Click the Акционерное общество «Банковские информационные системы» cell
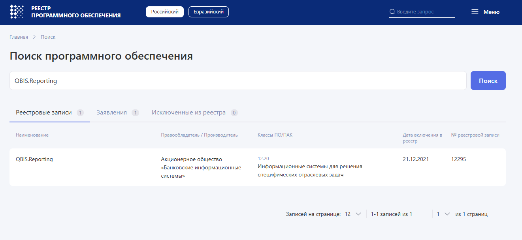 (x=201, y=167)
